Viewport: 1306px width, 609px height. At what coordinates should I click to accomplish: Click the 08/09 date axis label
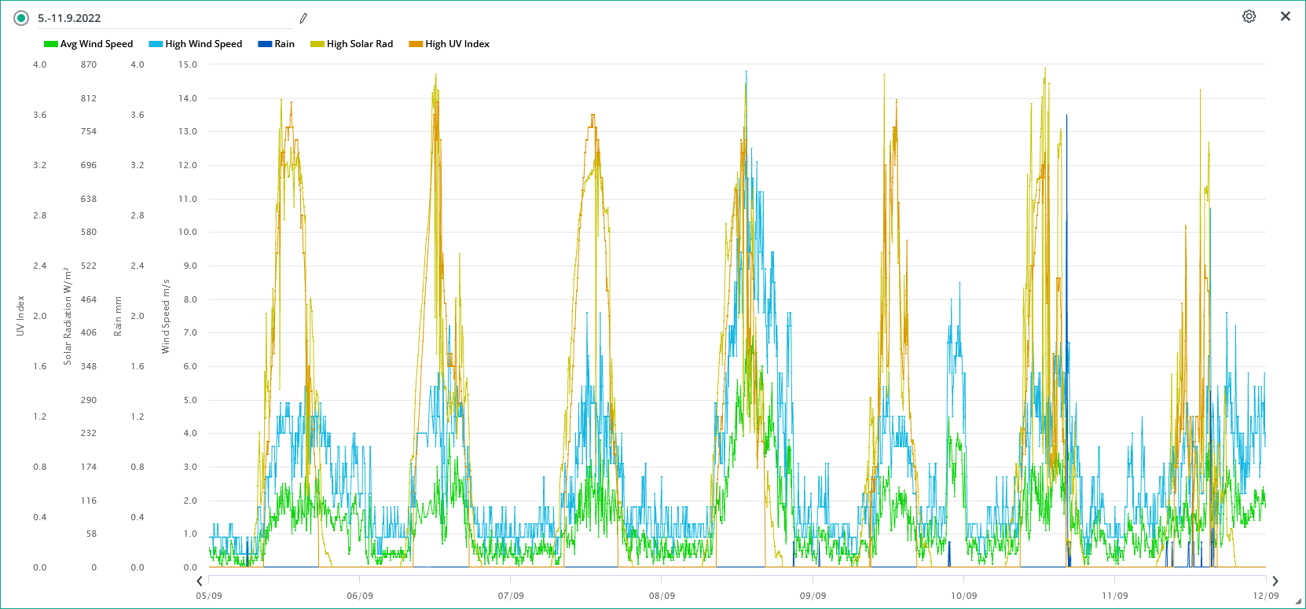point(662,596)
